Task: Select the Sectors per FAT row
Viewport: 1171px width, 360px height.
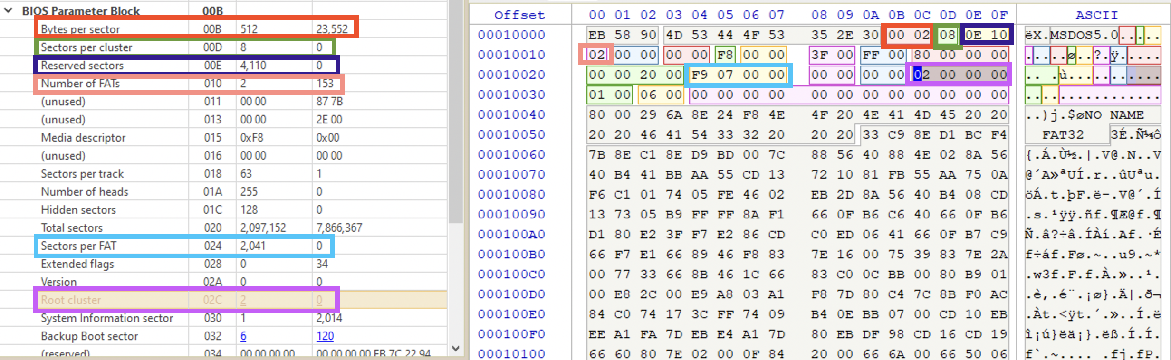Action: click(223, 246)
